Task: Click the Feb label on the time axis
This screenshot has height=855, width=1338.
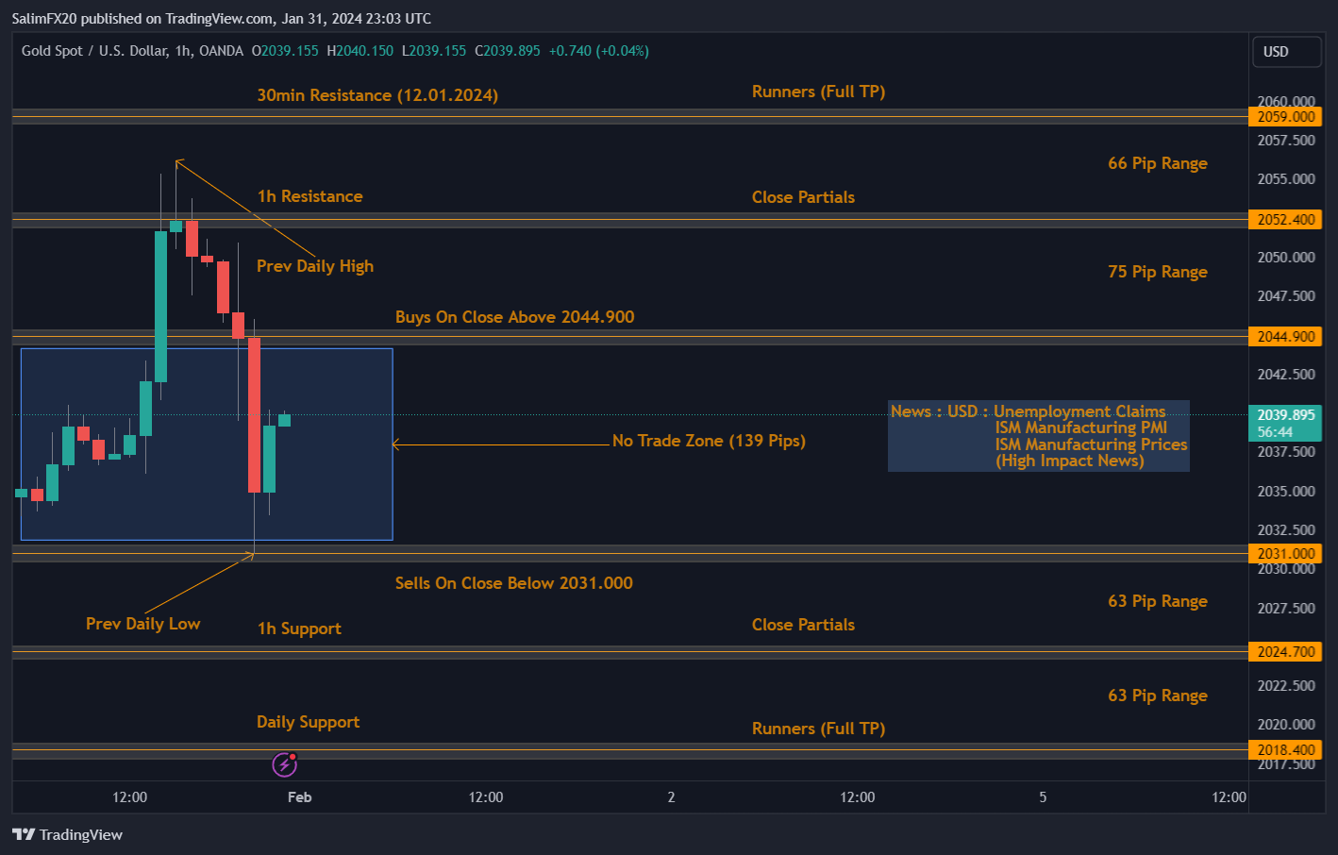Action: pos(298,796)
